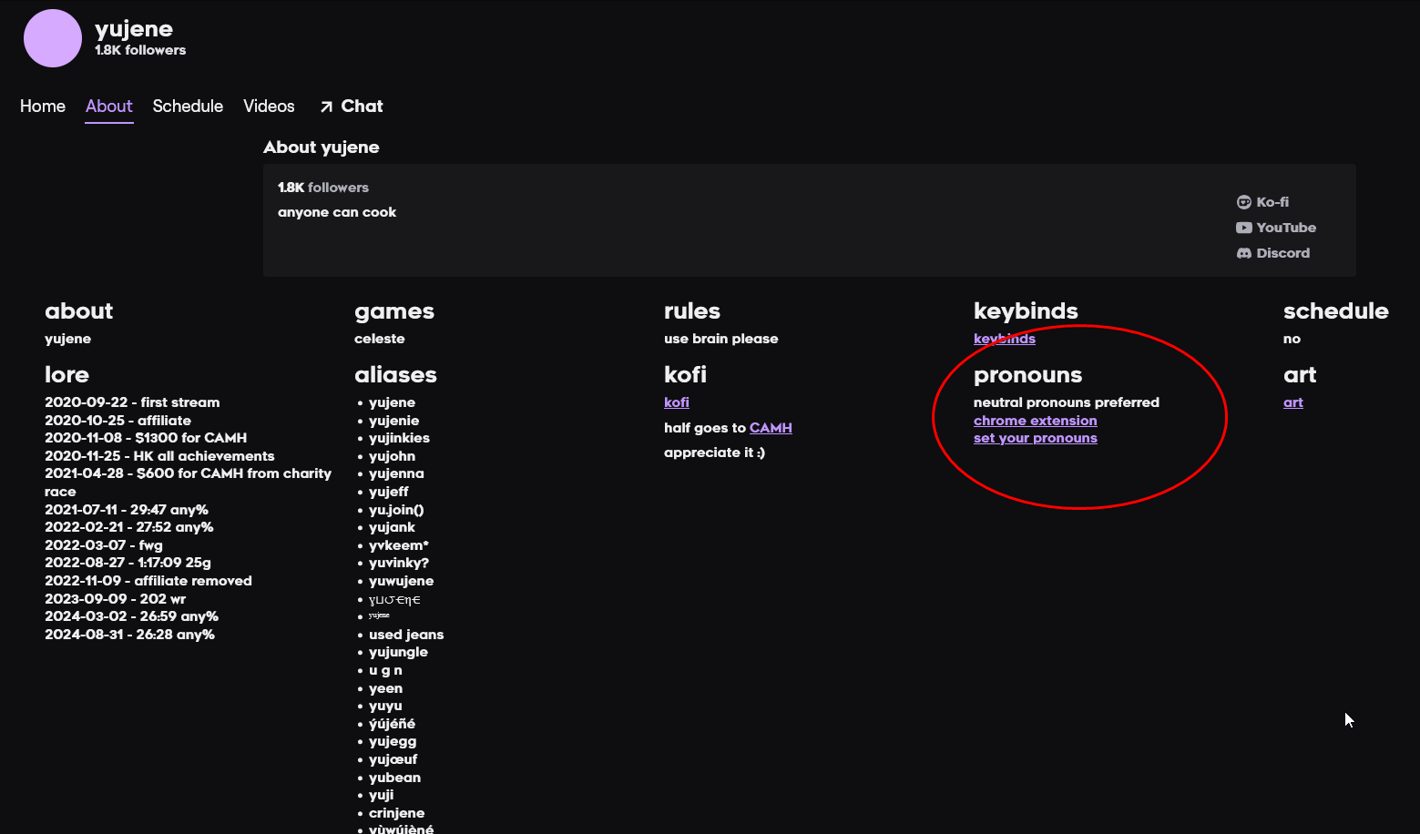Image resolution: width=1420 pixels, height=834 pixels.
Task: Switch to the Schedule tab
Action: coord(188,107)
